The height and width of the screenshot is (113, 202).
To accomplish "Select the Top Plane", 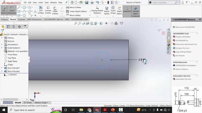I will pyautogui.click(x=12, y=58).
